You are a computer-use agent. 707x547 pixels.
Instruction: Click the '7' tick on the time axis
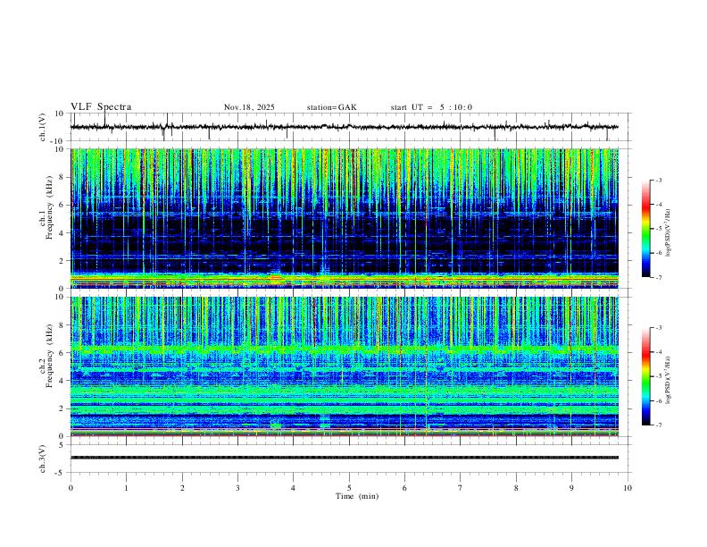click(461, 488)
